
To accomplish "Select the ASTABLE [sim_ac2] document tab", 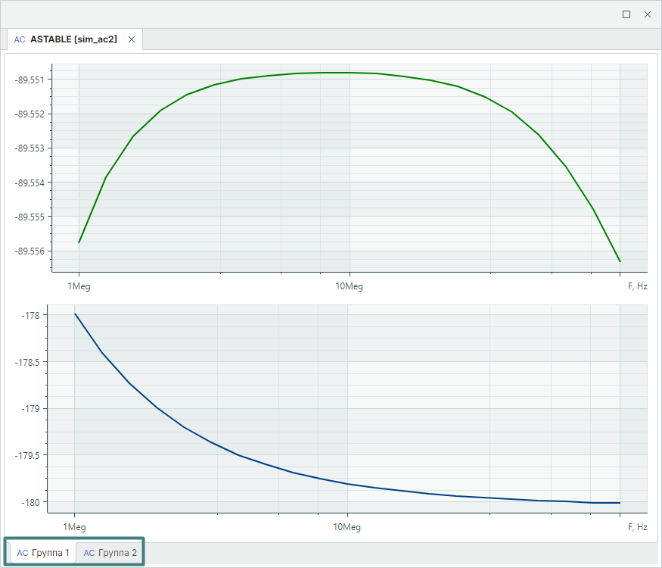I will 73,39.
